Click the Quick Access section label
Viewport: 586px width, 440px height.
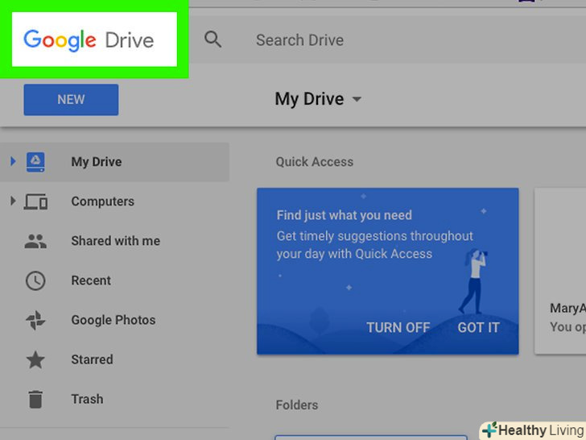click(314, 162)
